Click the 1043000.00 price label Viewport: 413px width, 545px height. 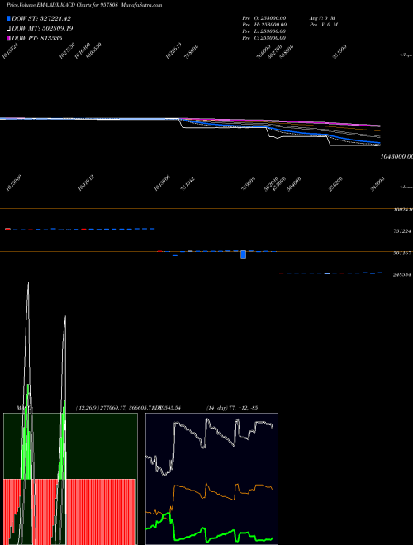click(x=396, y=157)
